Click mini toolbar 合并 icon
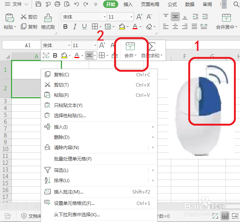The image size is (240, 222). [x=130, y=46]
